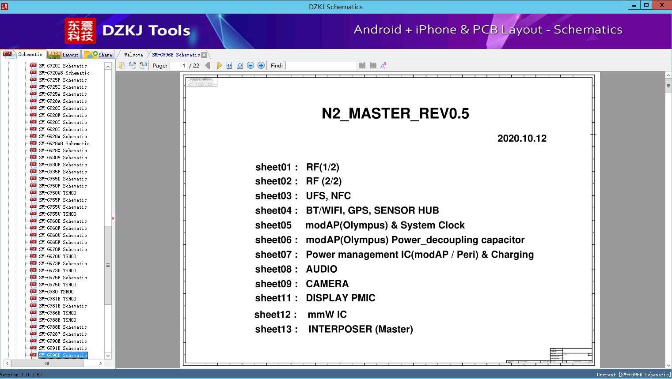The width and height of the screenshot is (672, 379).
Task: Fit the page to width
Action: tap(229, 65)
